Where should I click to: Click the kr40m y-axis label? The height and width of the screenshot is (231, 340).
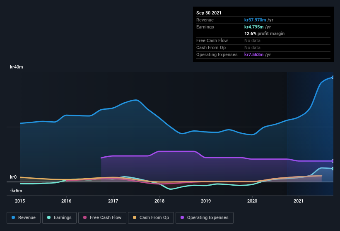click(x=17, y=67)
